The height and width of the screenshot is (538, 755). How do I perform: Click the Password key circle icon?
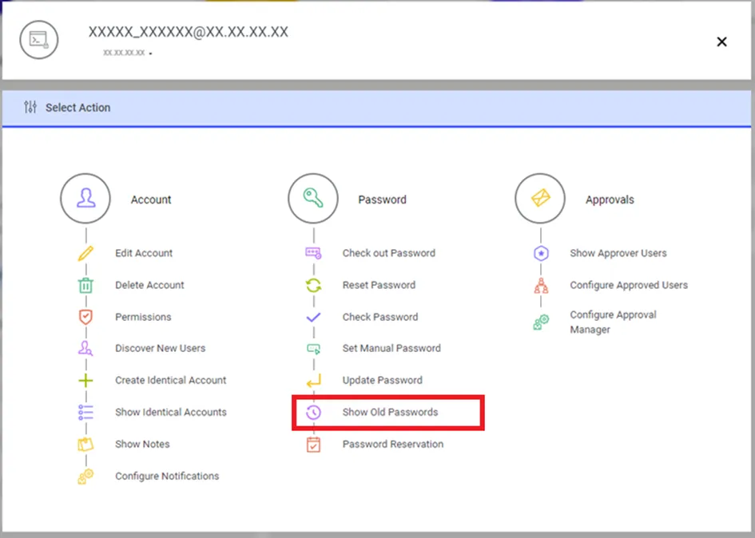(313, 198)
